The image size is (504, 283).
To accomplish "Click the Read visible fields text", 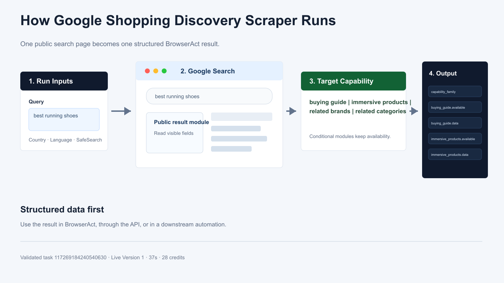I will tap(174, 133).
